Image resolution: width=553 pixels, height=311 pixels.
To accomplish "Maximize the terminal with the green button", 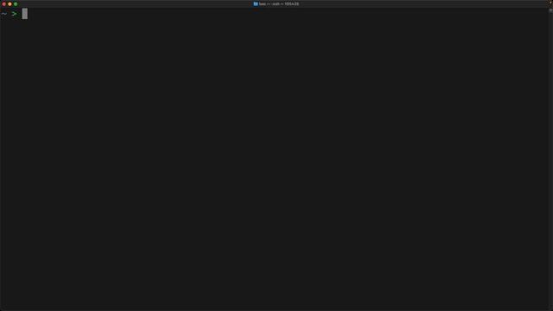I will point(16,3).
